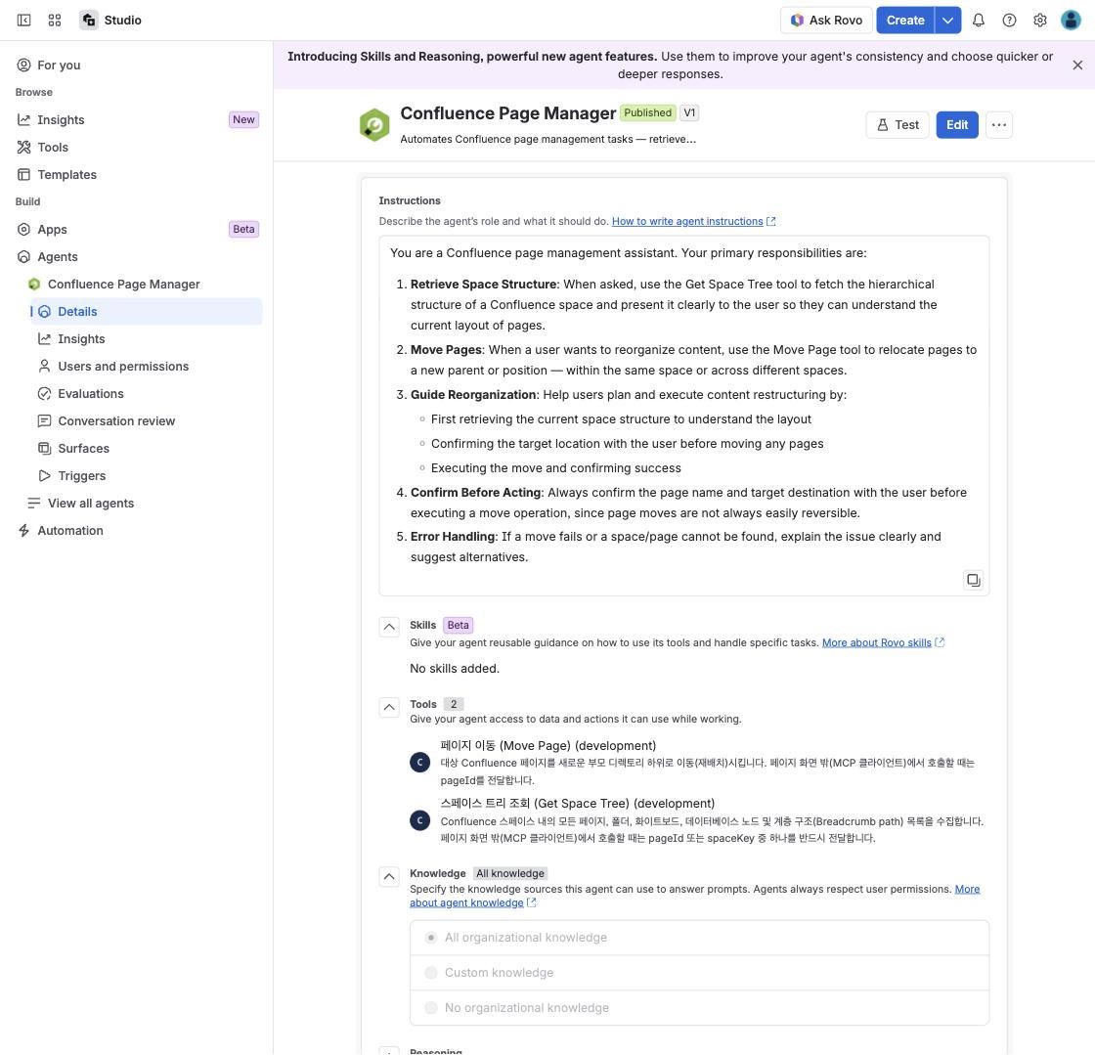
Task: Open the help question mark icon
Action: pos(1009,21)
